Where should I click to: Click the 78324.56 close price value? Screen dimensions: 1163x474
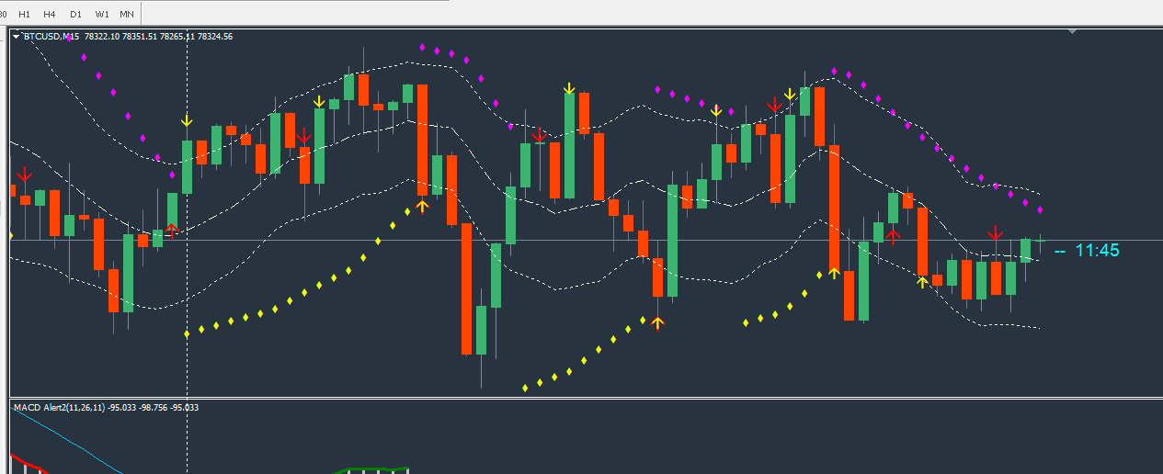tap(216, 37)
